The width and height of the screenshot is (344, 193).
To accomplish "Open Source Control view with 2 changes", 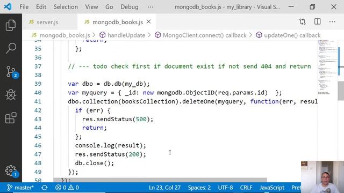I will [x=11, y=72].
